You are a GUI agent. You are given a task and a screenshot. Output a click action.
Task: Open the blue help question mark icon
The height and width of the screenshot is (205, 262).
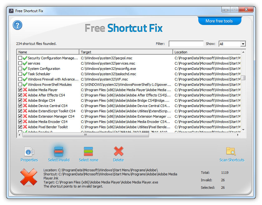(17, 25)
